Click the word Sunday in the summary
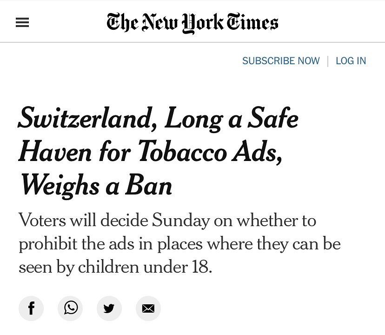 click(181, 221)
